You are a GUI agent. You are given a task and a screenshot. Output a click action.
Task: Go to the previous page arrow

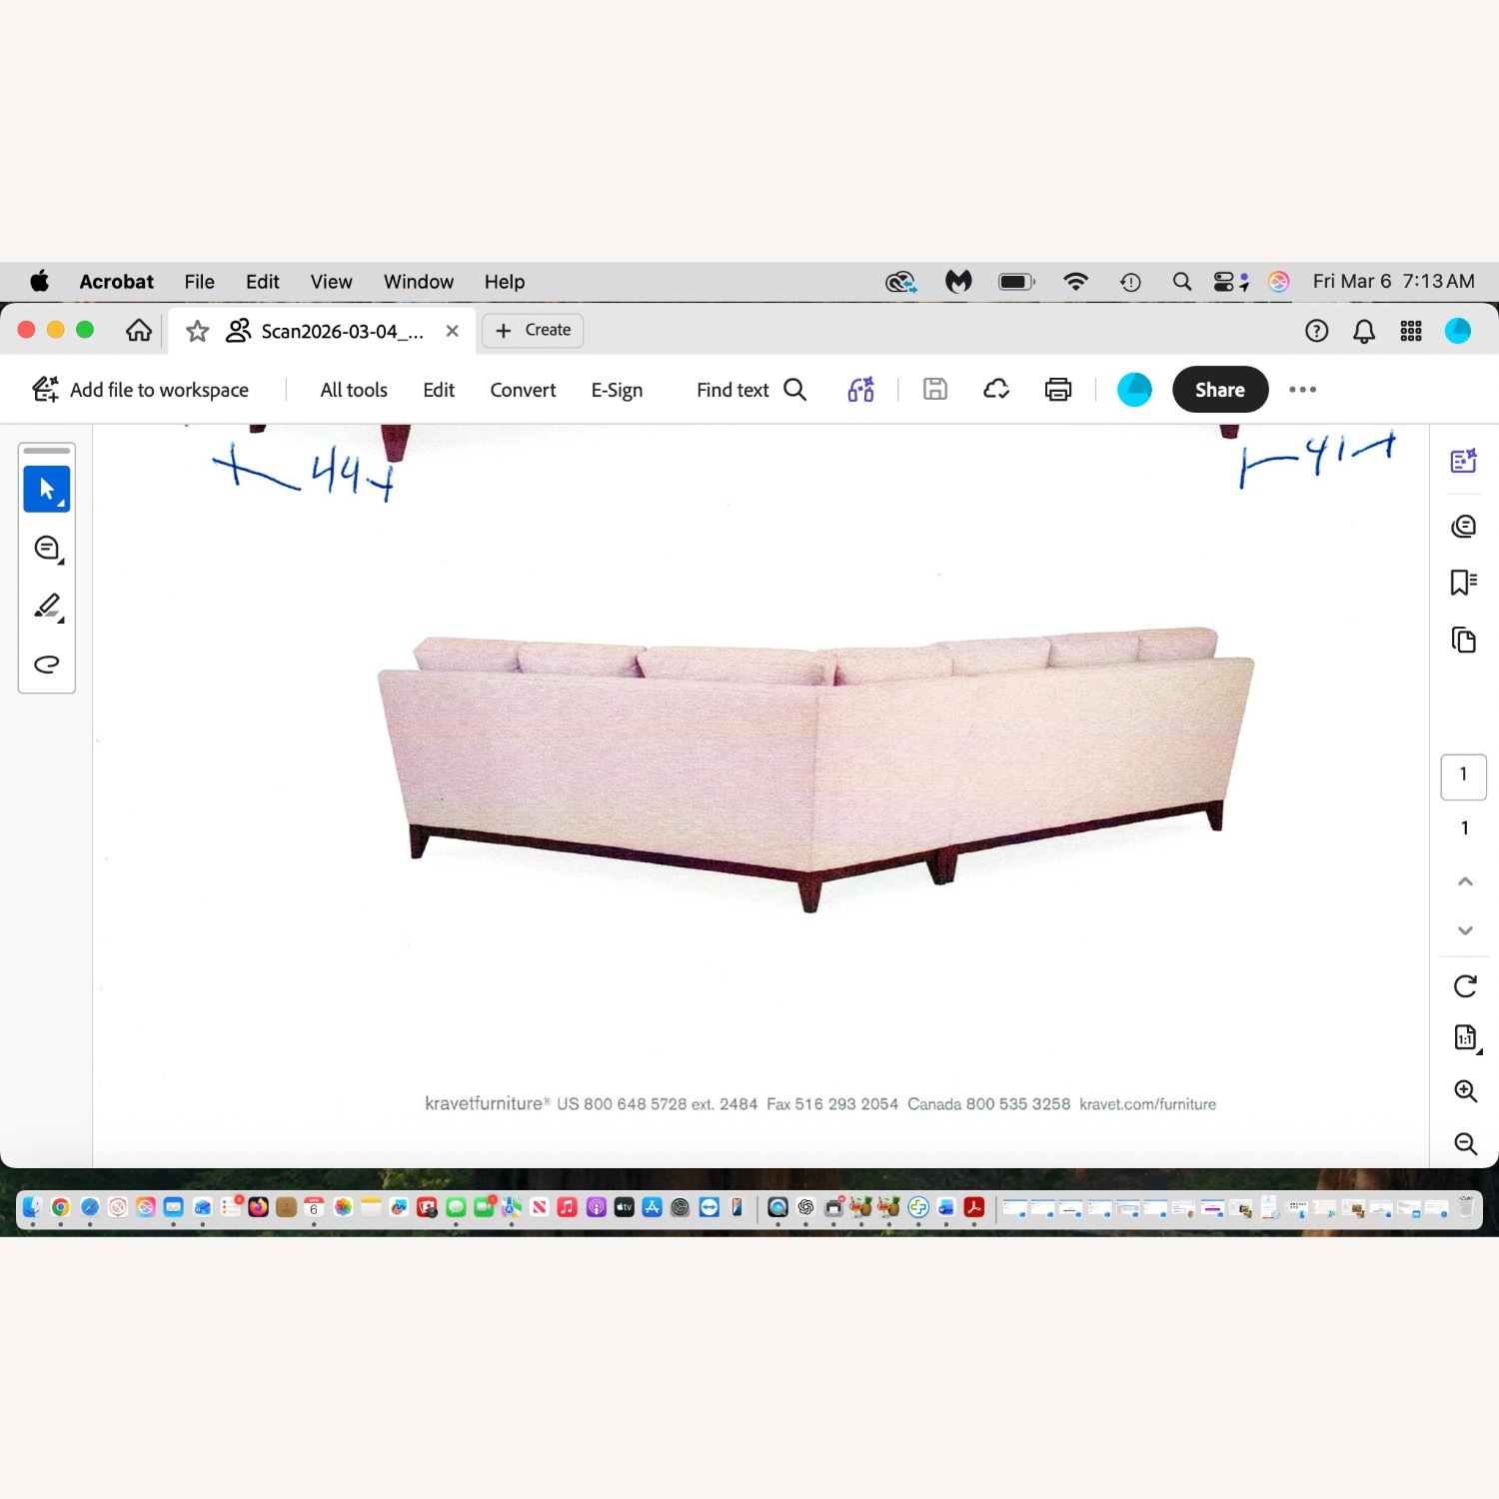[x=1464, y=881]
